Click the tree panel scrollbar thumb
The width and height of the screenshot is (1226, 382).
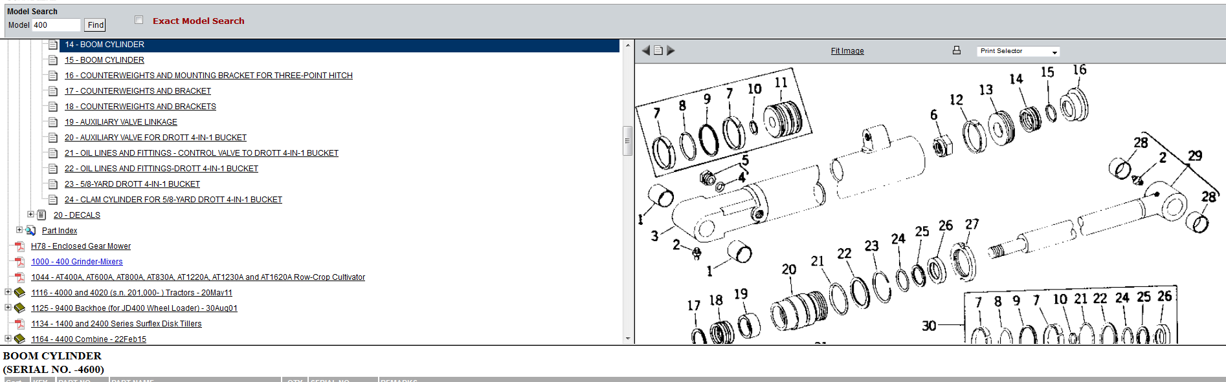coord(627,141)
